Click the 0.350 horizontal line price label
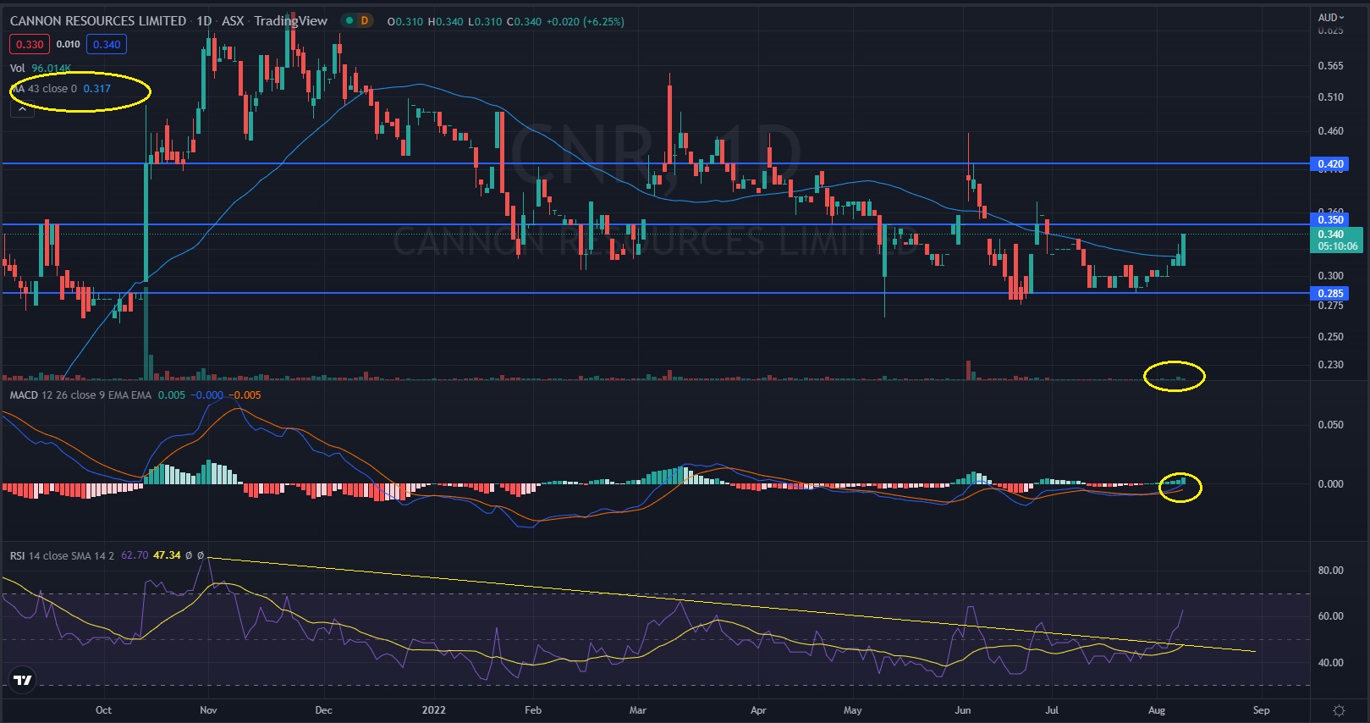1370x723 pixels. tap(1330, 219)
